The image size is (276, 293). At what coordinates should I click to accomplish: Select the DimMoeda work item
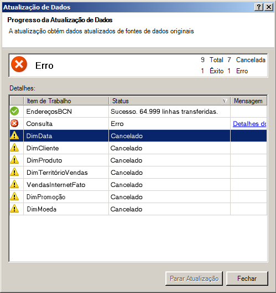click(x=41, y=209)
